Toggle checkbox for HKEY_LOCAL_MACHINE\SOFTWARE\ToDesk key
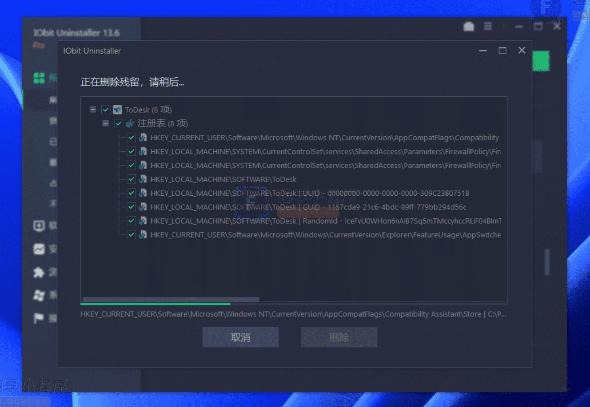 (132, 179)
